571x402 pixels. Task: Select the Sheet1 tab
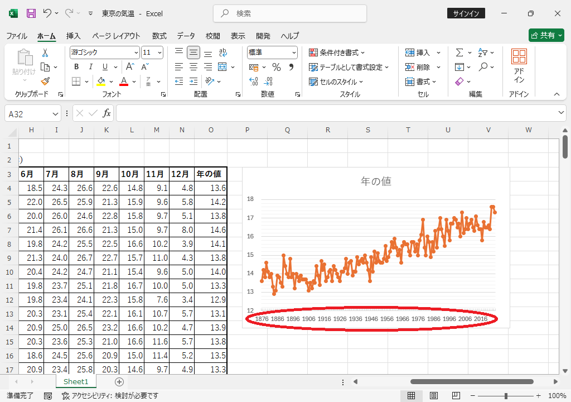76,381
